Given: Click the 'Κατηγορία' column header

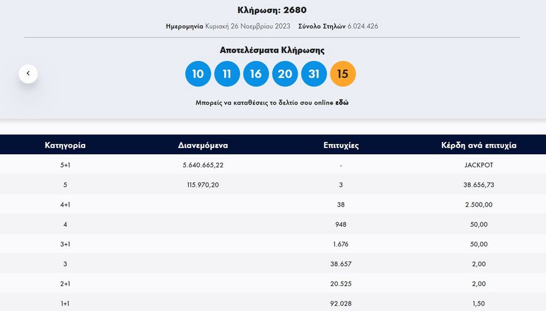Looking at the screenshot, I should click(65, 145).
